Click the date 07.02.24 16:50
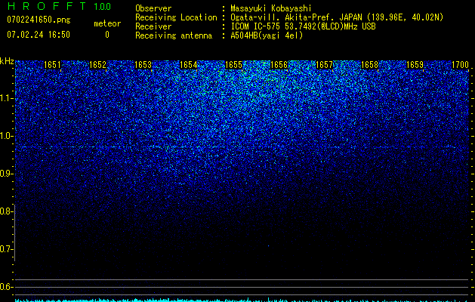 pos(39,35)
